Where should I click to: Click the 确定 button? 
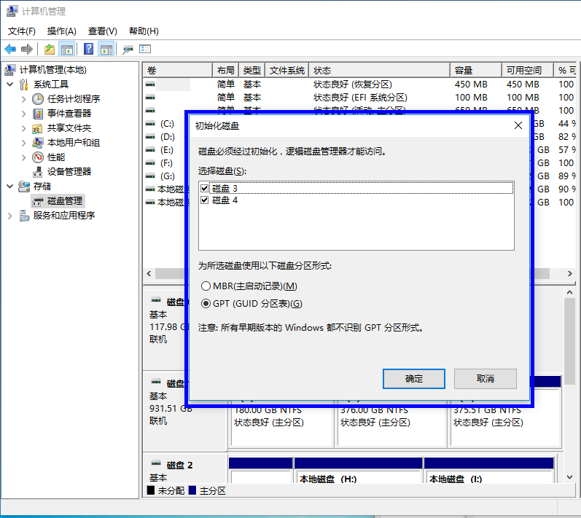click(414, 379)
